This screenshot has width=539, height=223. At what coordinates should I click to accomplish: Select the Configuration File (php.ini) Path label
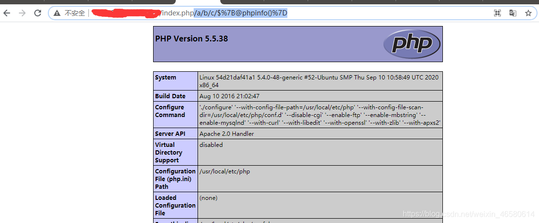click(x=175, y=179)
